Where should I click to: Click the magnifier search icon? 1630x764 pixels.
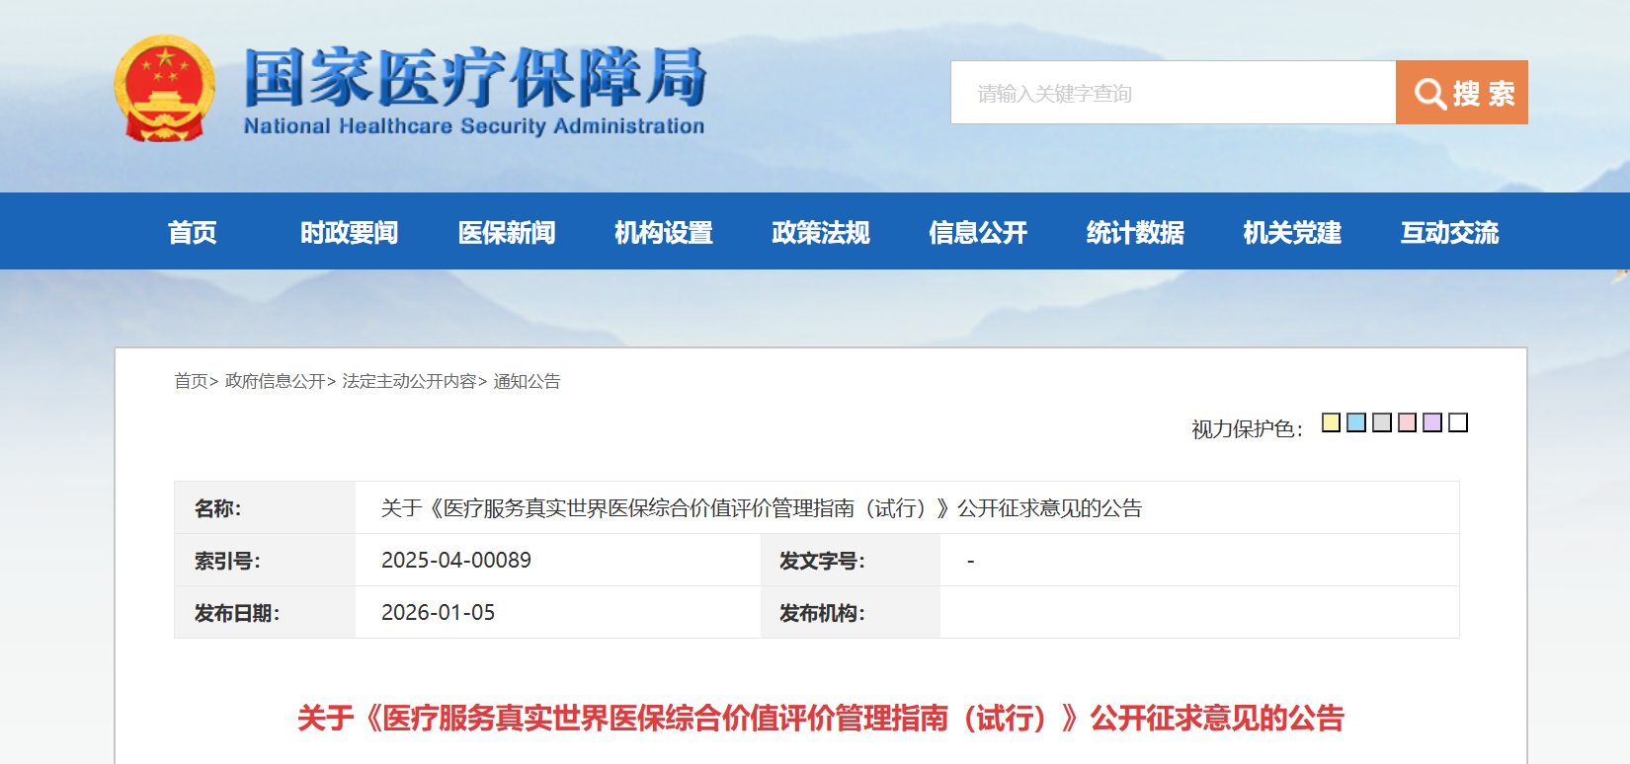click(1428, 92)
